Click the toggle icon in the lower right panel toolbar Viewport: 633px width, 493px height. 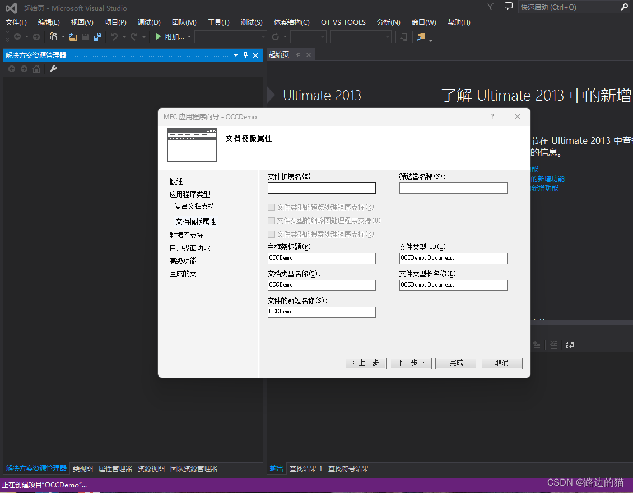(570, 345)
